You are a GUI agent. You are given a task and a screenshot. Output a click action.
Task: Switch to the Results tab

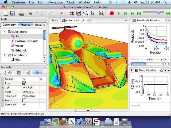click(40, 25)
